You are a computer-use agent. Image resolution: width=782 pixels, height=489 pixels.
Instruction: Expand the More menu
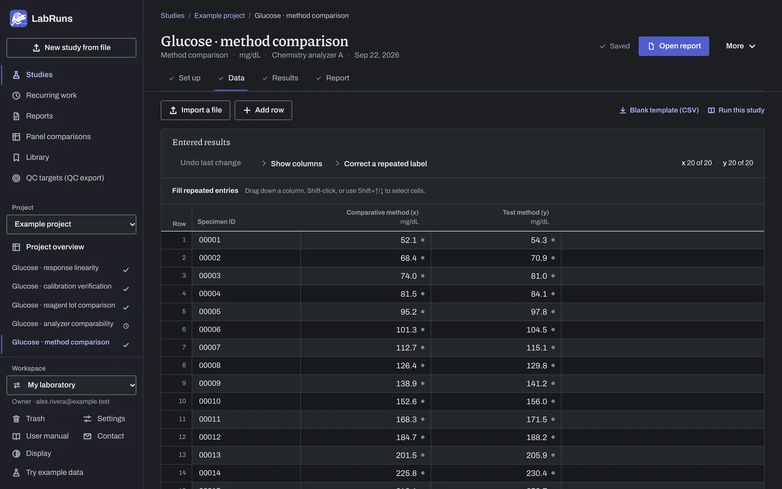click(x=741, y=46)
